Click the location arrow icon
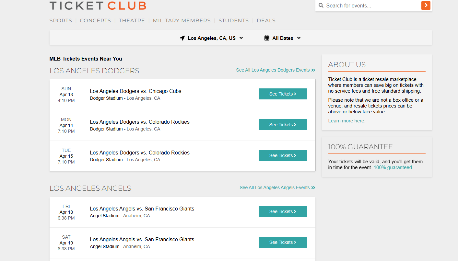Image resolution: width=458 pixels, height=261 pixels. point(182,38)
